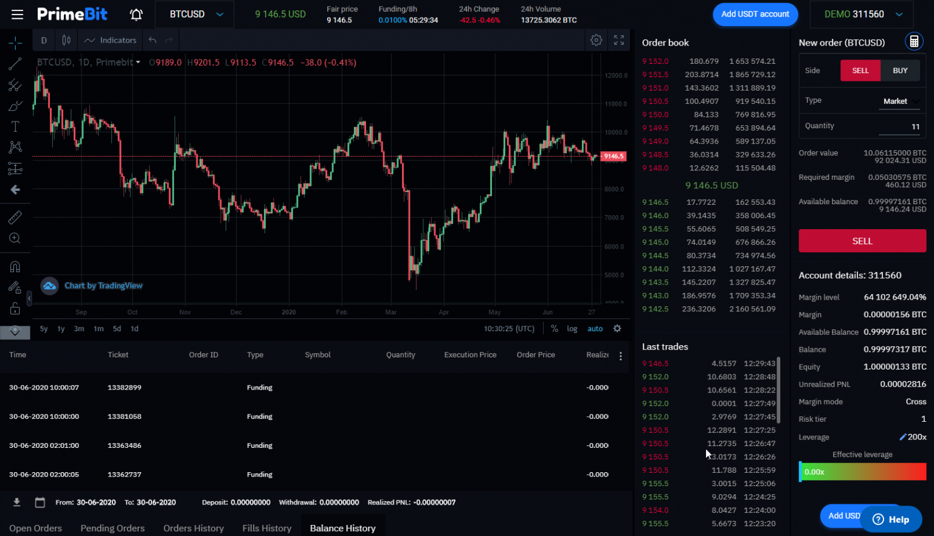Switch to Balance History tab
The image size is (934, 536).
pos(343,528)
